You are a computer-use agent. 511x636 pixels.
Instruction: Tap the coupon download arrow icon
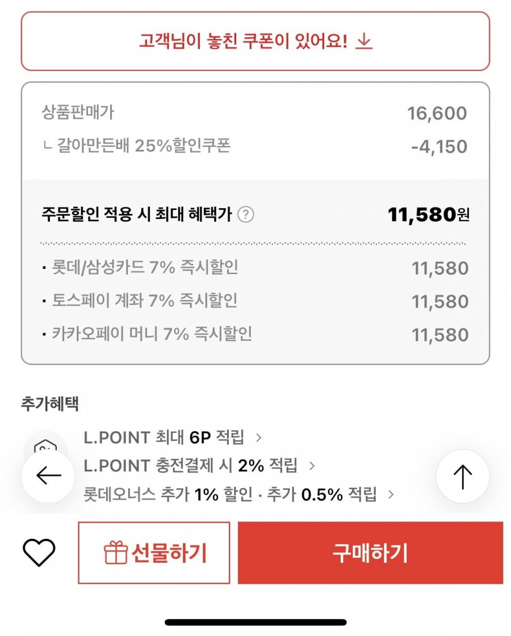coord(364,41)
